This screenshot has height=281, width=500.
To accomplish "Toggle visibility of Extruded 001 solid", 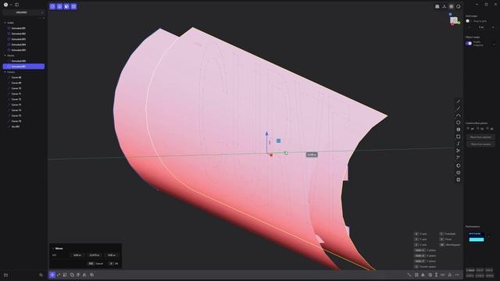I will 9,28.
